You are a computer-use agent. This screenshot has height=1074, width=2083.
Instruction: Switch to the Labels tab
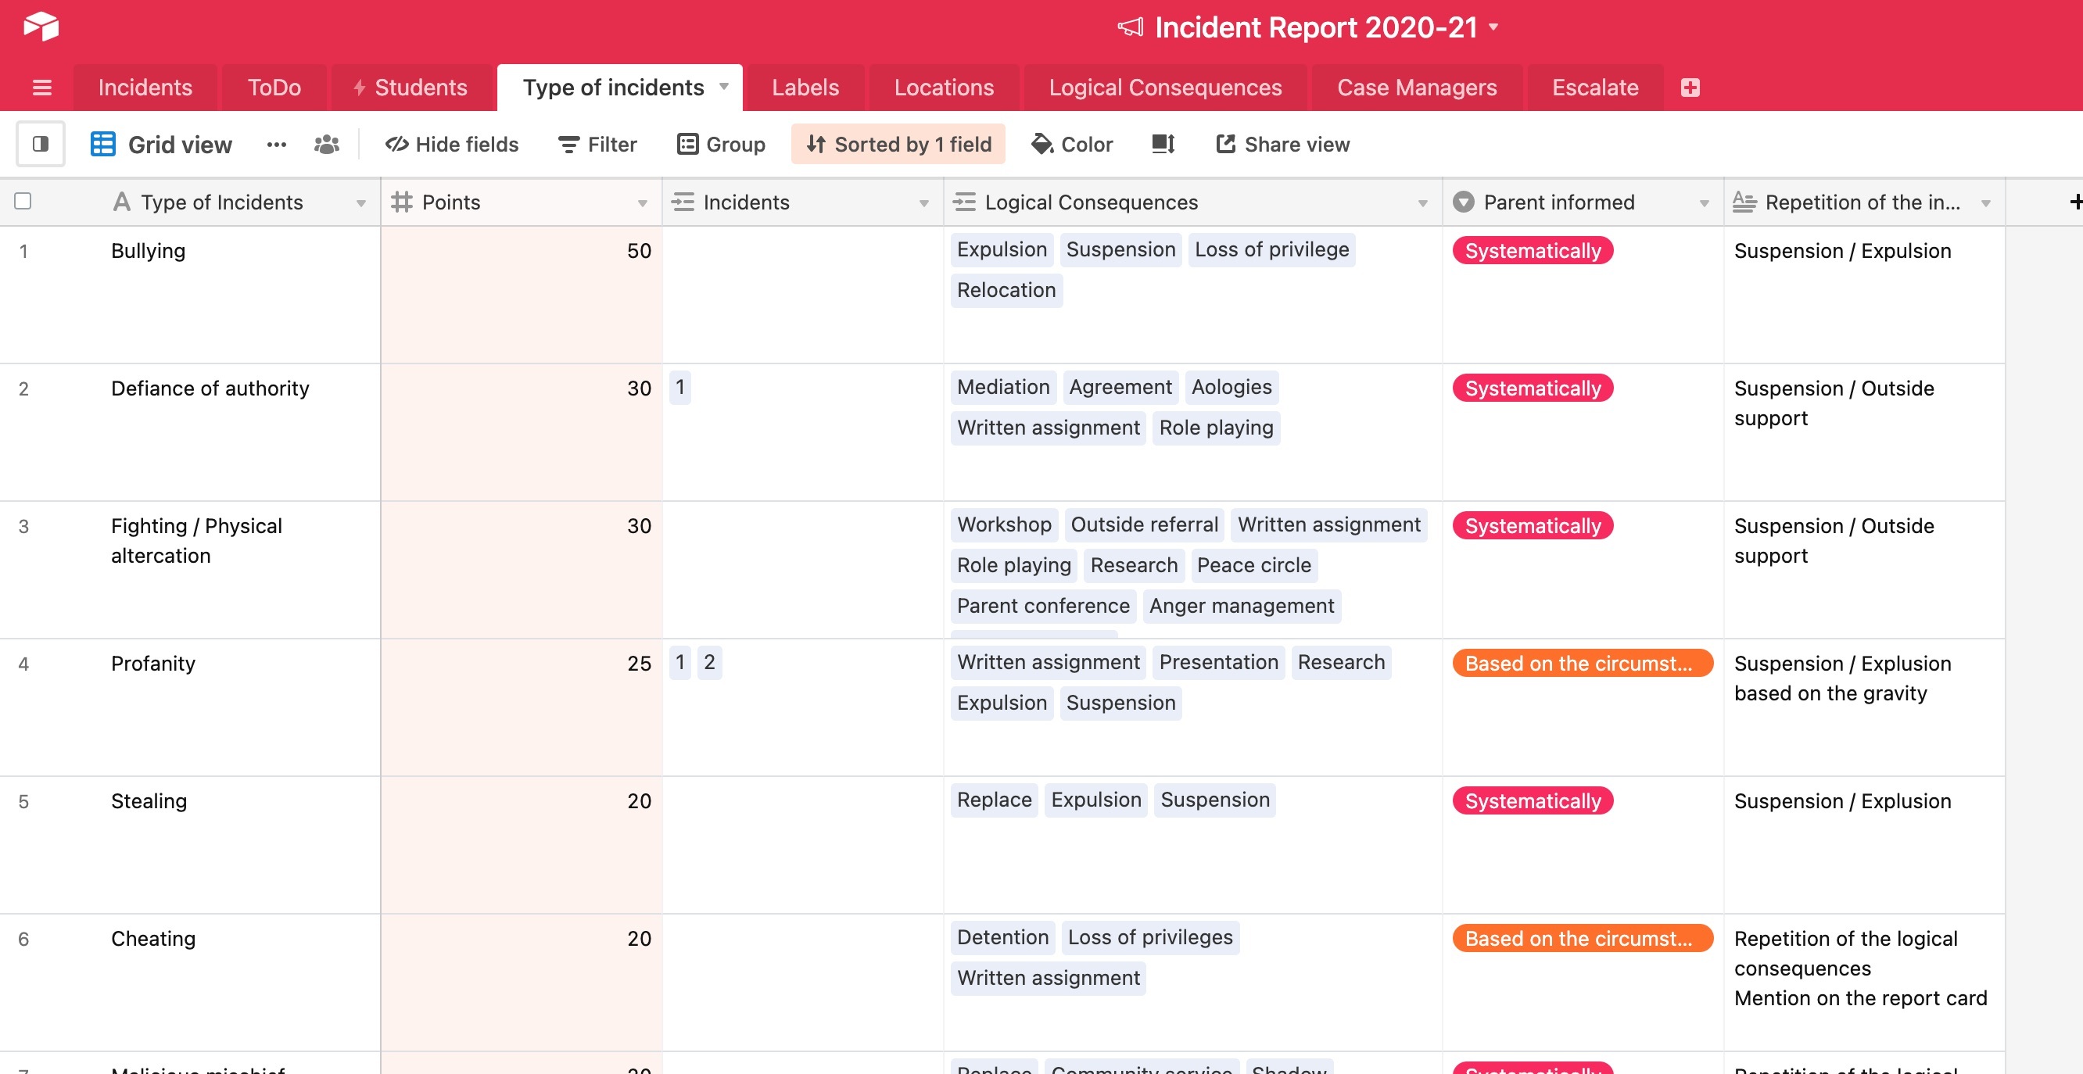point(805,88)
